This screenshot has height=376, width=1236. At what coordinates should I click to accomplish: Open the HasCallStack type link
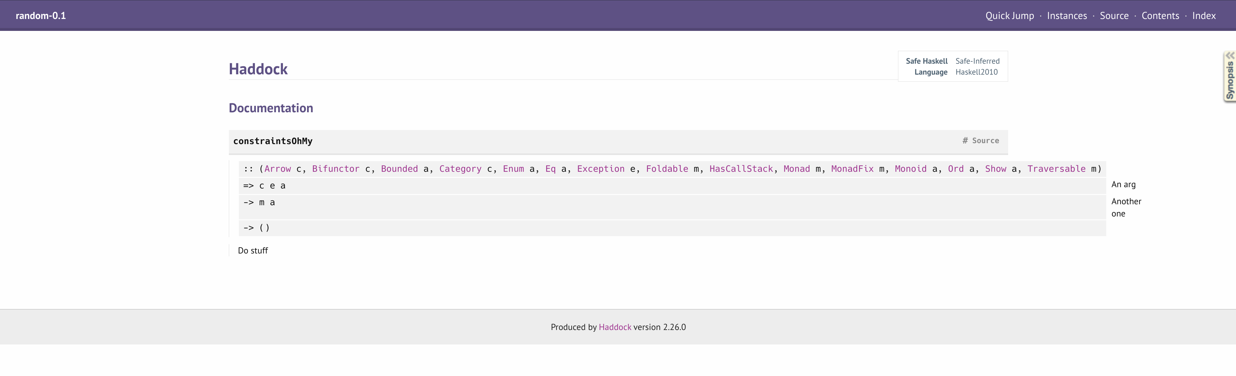741,169
